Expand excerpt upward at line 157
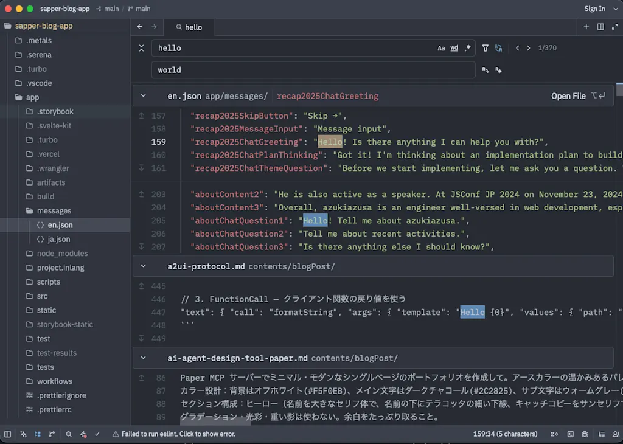 point(141,116)
